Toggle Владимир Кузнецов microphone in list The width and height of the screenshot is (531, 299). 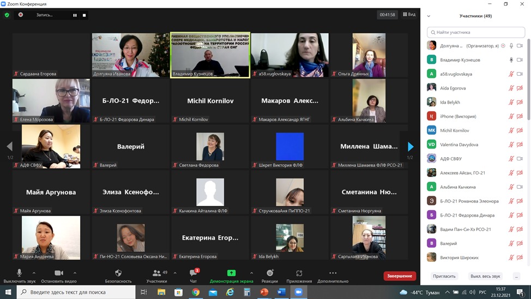[511, 60]
